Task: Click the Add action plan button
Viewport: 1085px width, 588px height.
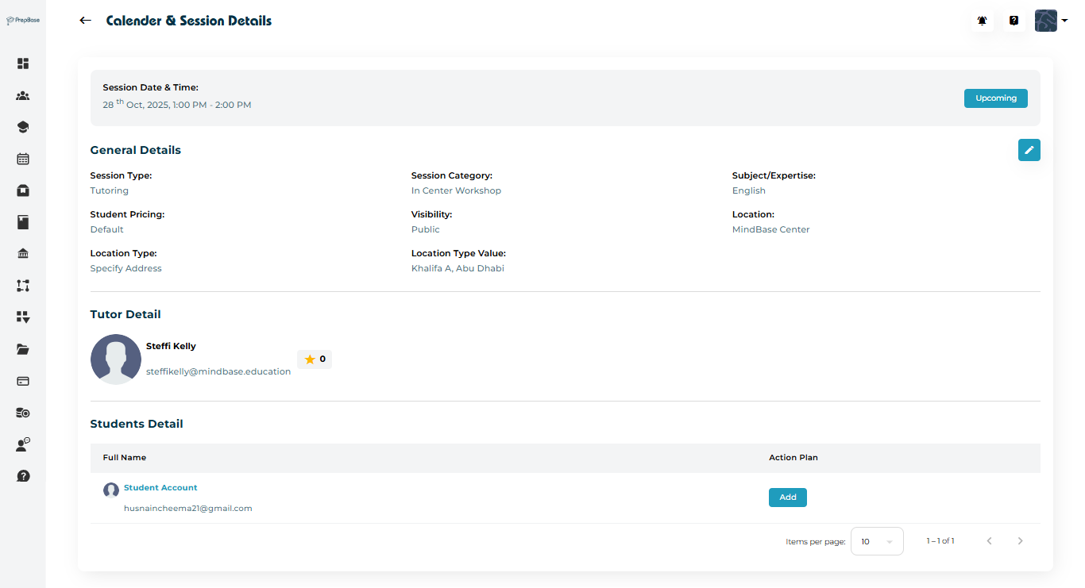Action: pos(787,498)
